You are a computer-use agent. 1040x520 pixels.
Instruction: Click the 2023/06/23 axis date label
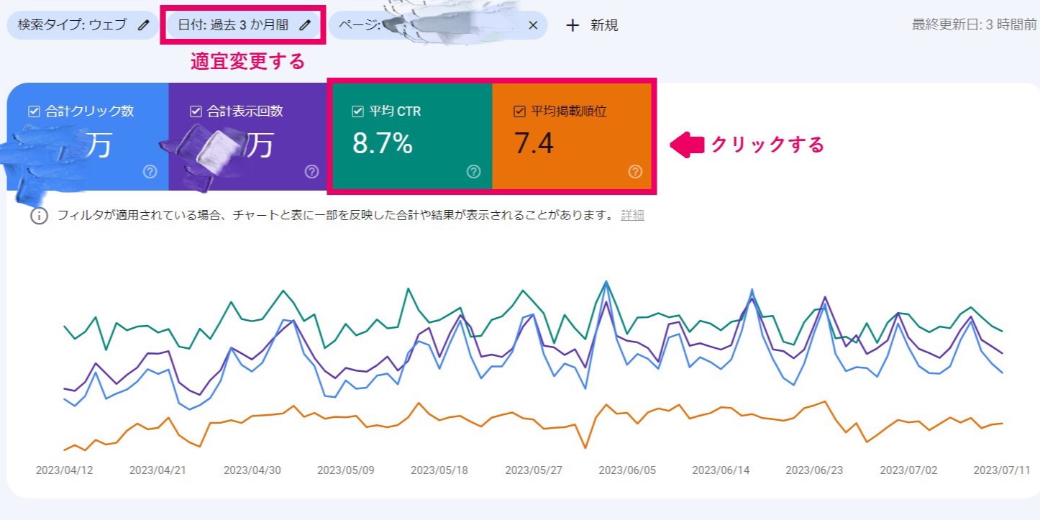click(814, 470)
